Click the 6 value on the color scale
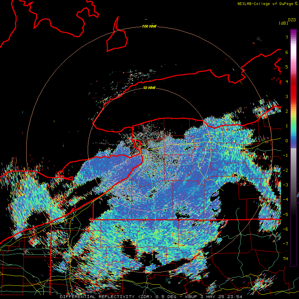The image size is (299, 299). [x=287, y=52]
